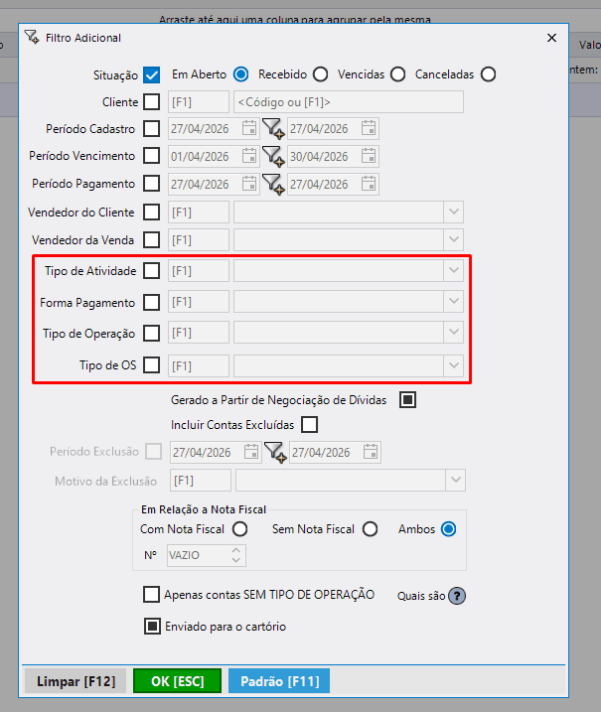601x712 pixels.
Task: Select Em Aberto radio option
Action: (x=240, y=74)
